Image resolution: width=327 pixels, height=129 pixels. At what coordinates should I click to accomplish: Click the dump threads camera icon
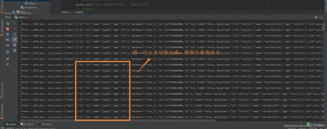pyautogui.click(x=7, y=40)
